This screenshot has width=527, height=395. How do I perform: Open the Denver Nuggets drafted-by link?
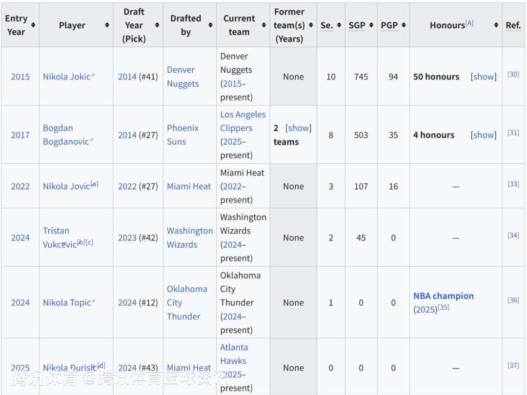[183, 77]
